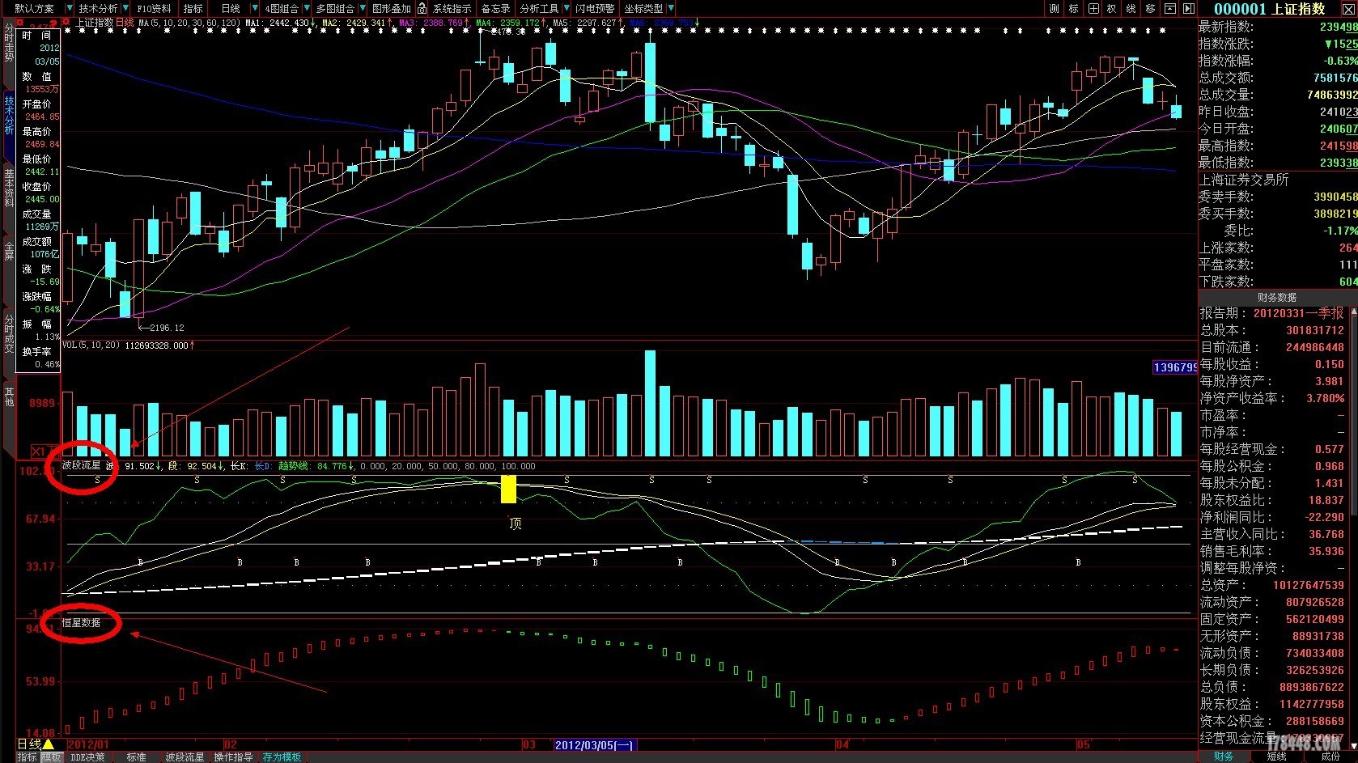Click the 2012/01 date label on timeline

pyautogui.click(x=88, y=744)
